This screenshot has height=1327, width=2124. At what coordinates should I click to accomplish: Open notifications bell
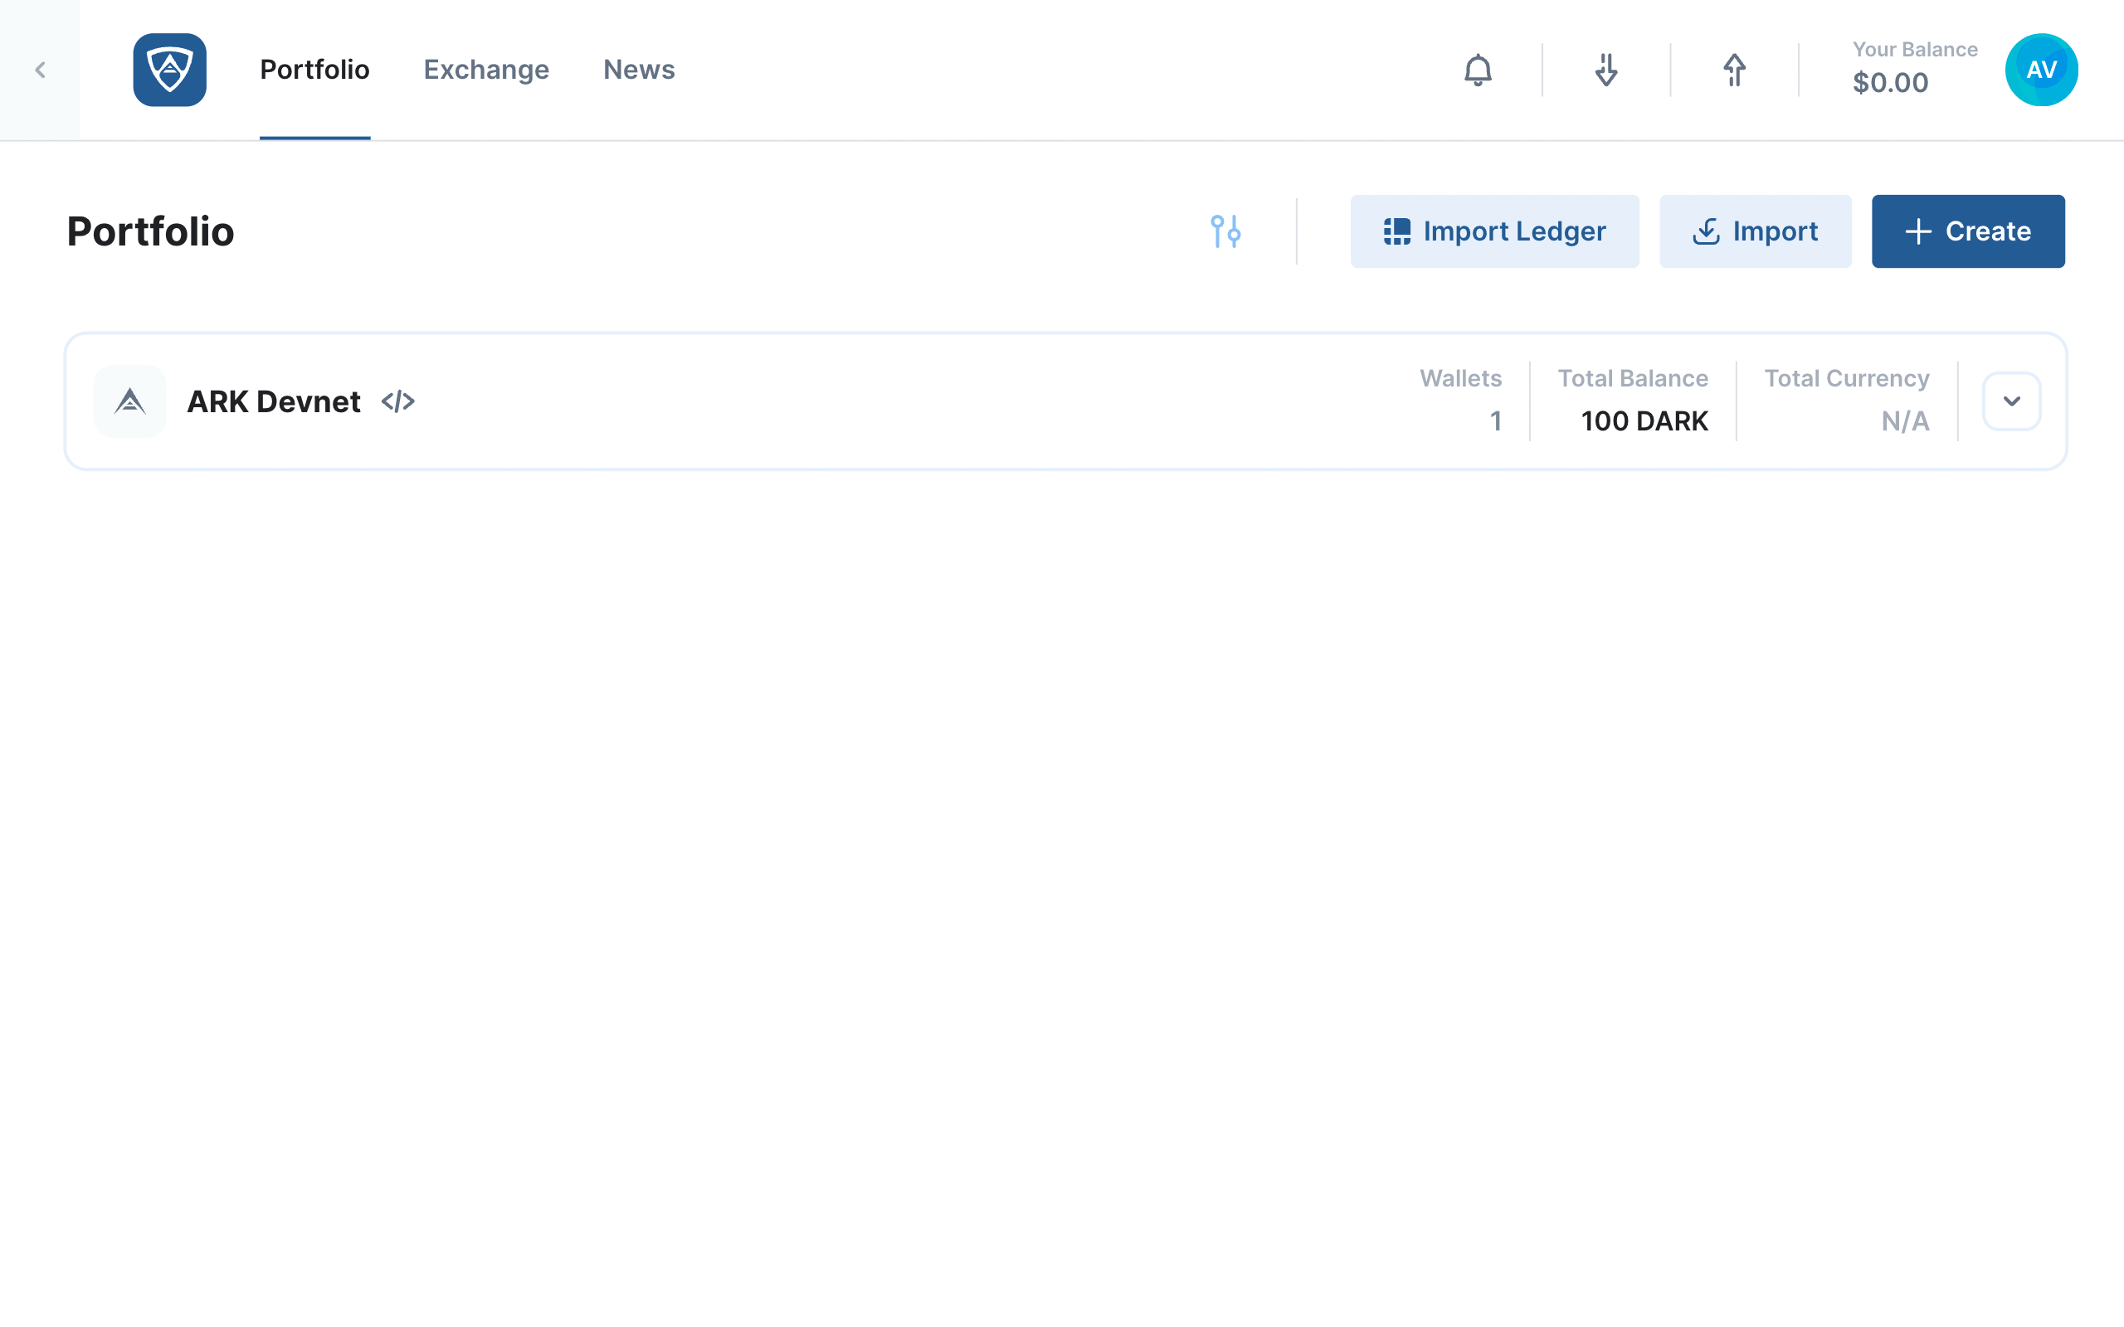pos(1478,70)
